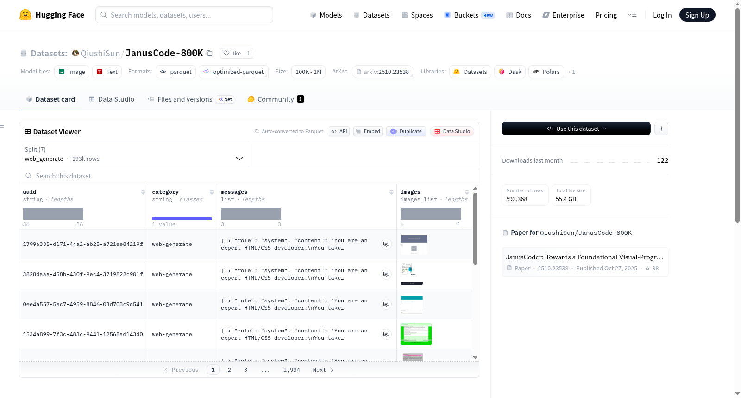Open the more options kebab menu
Viewport: 741px width, 398px height.
[x=661, y=129]
